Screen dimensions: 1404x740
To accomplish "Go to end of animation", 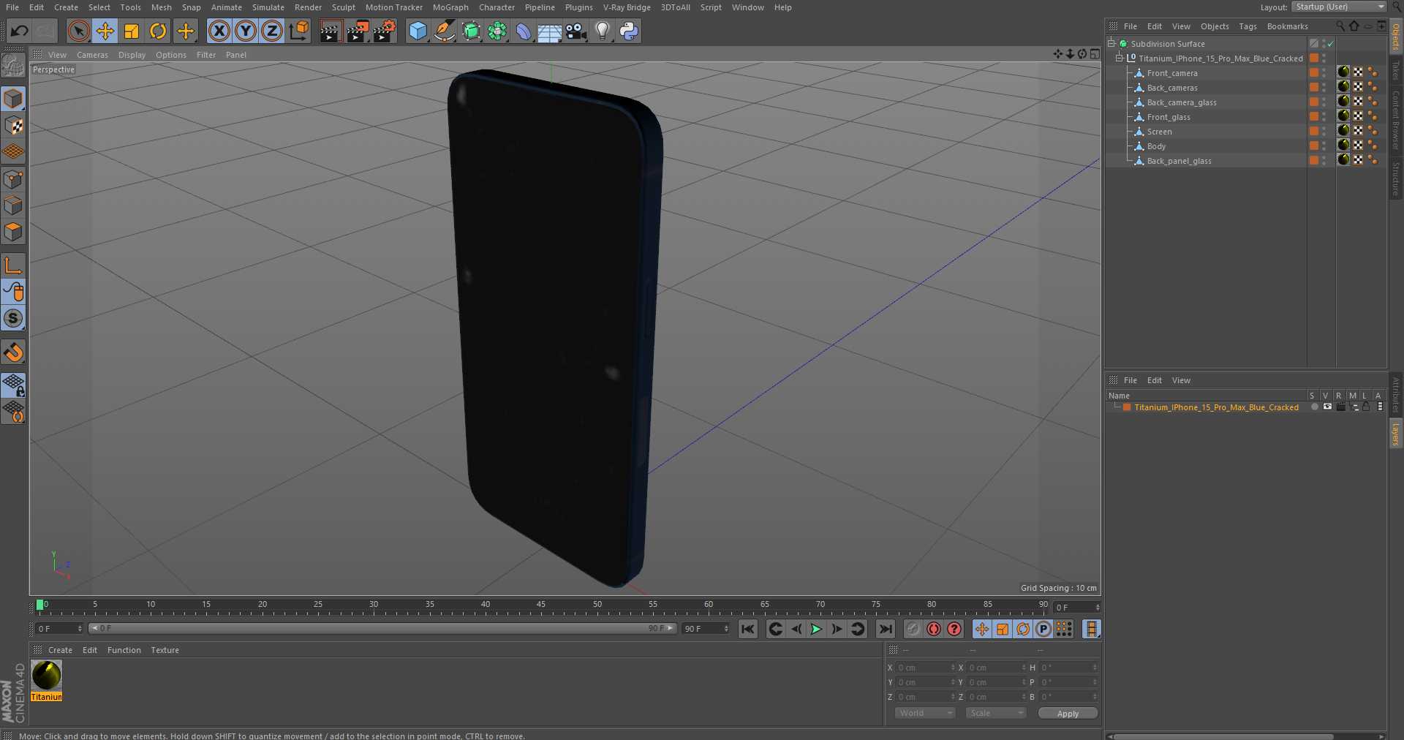I will pyautogui.click(x=886, y=629).
